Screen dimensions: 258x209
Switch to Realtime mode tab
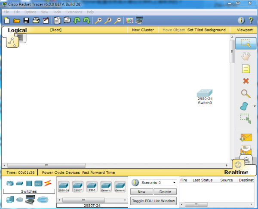(x=236, y=172)
